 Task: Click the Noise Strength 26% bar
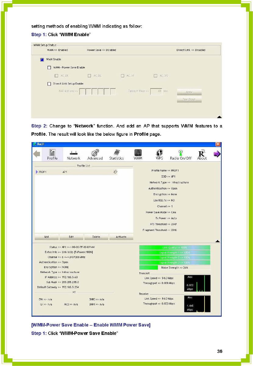pyautogui.click(x=175, y=267)
